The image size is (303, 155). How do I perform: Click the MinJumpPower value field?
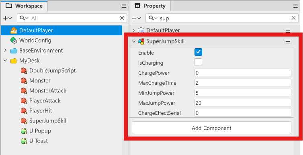coord(243,93)
